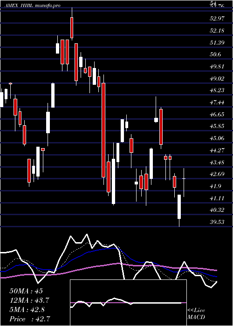Click the 43.48 price axis label
The image size is (233, 326).
217,162
